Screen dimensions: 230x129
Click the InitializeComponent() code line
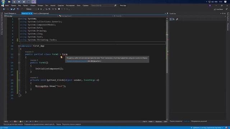point(49,68)
